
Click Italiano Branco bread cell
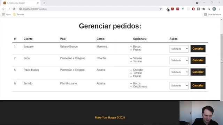(69, 47)
